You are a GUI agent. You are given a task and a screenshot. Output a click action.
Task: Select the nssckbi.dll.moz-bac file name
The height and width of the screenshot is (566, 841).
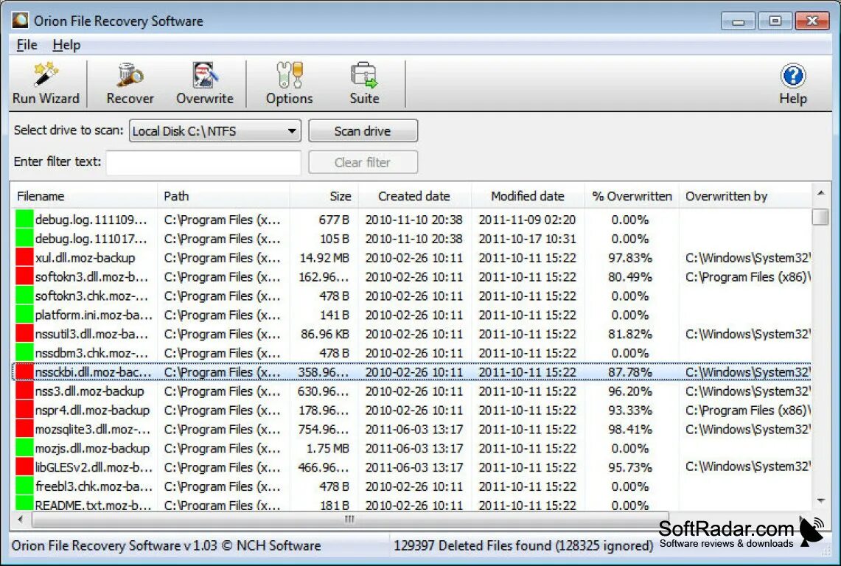93,371
